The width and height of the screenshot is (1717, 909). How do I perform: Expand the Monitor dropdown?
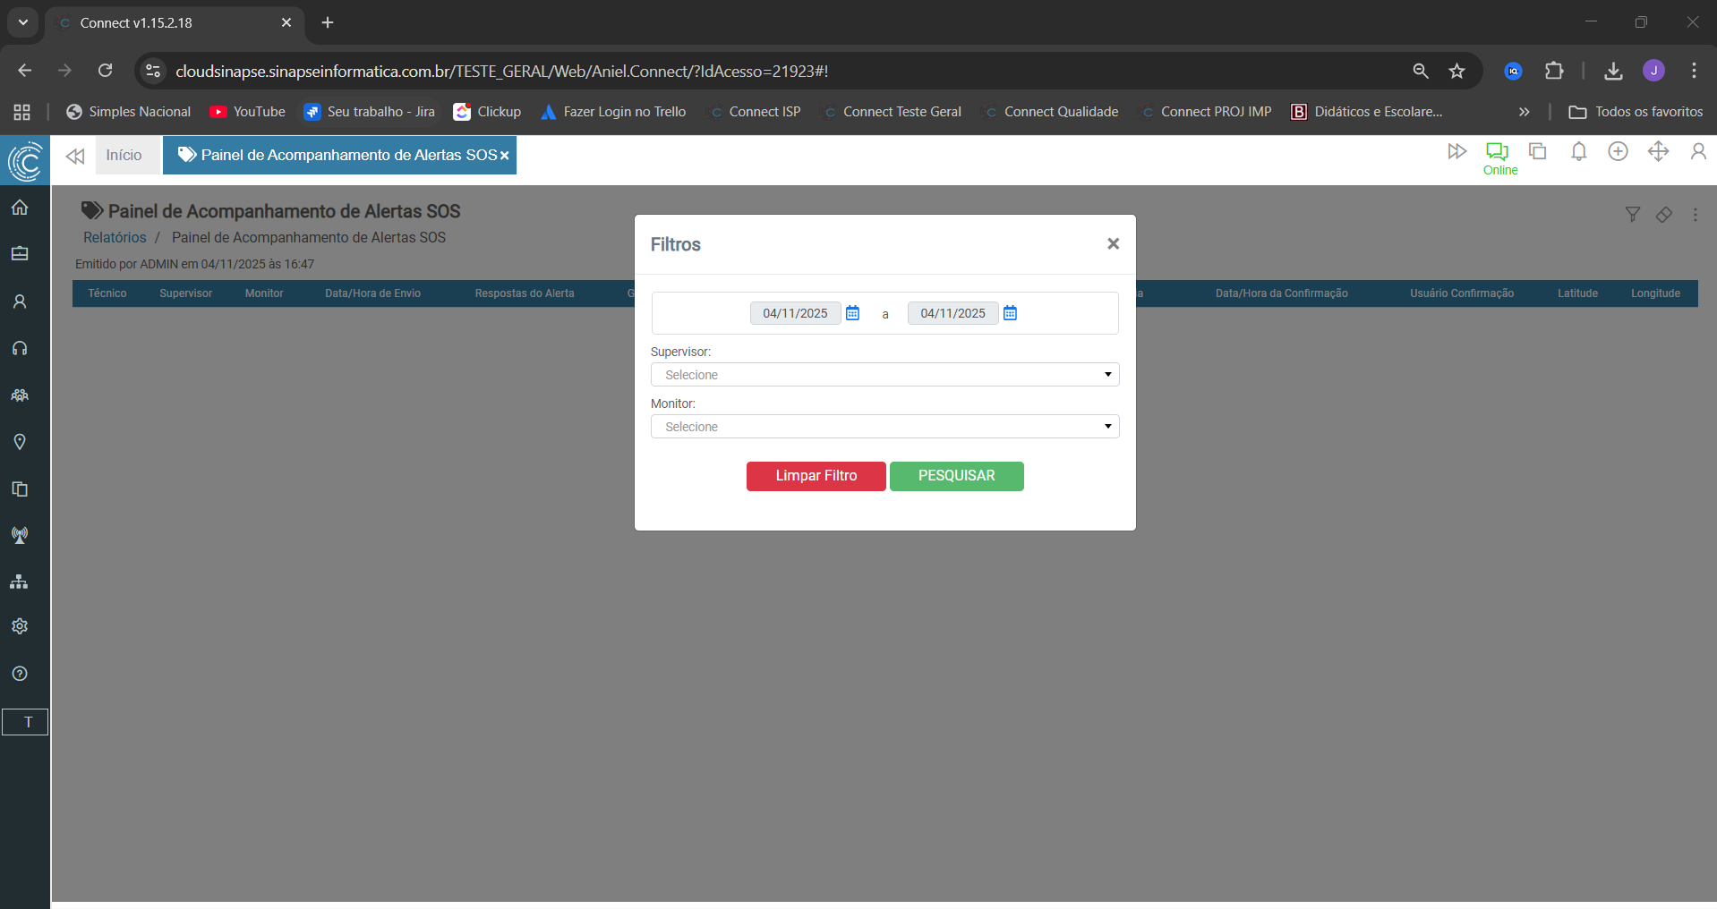pyautogui.click(x=884, y=427)
